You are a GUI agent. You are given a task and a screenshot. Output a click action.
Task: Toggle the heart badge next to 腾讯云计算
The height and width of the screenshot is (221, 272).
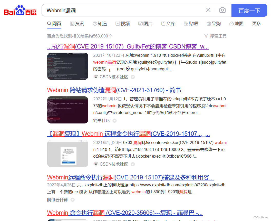(x=72, y=200)
